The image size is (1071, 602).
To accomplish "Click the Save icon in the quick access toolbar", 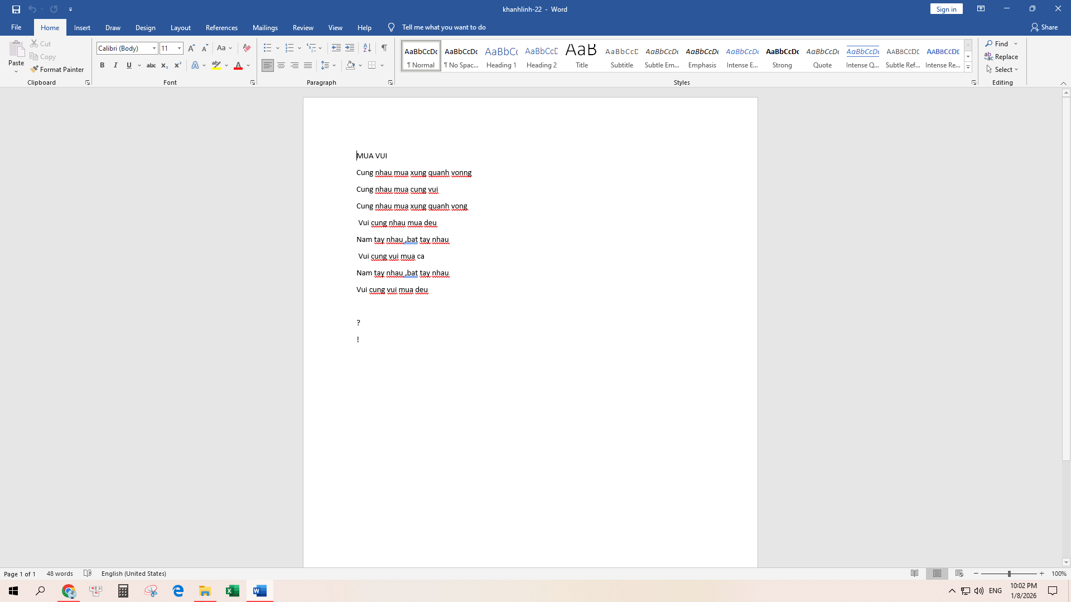I will click(16, 9).
